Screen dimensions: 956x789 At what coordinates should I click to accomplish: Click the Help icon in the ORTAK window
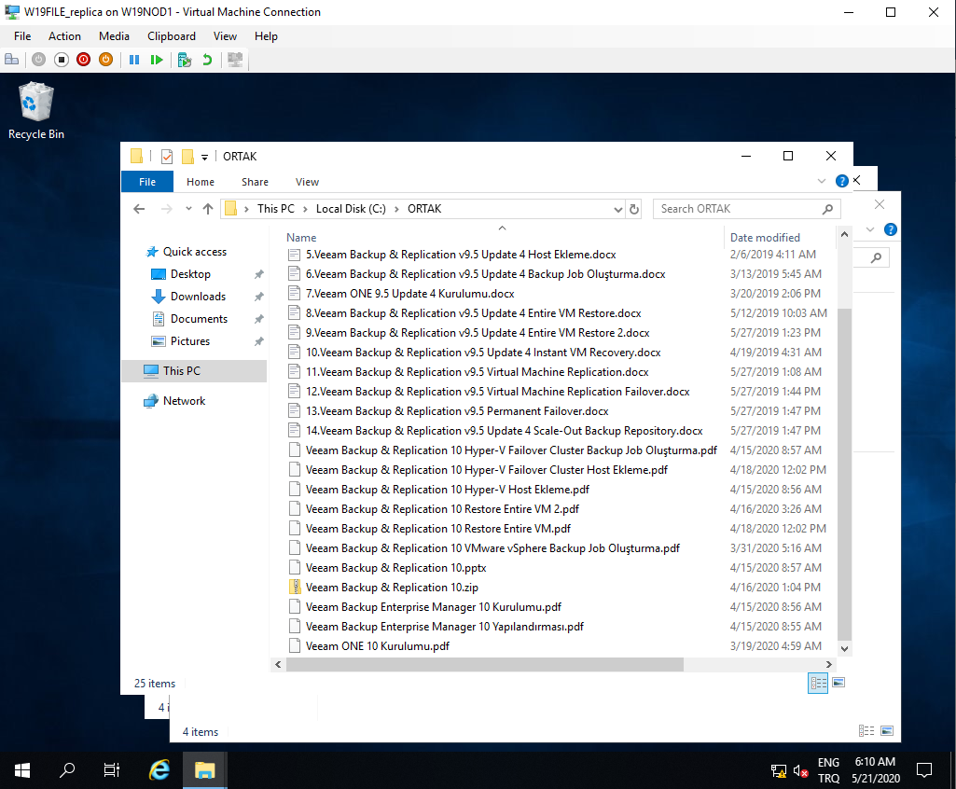pyautogui.click(x=842, y=181)
